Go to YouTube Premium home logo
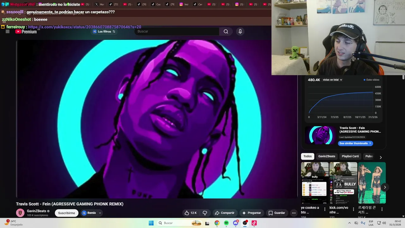The height and width of the screenshot is (228, 405). pos(26,31)
